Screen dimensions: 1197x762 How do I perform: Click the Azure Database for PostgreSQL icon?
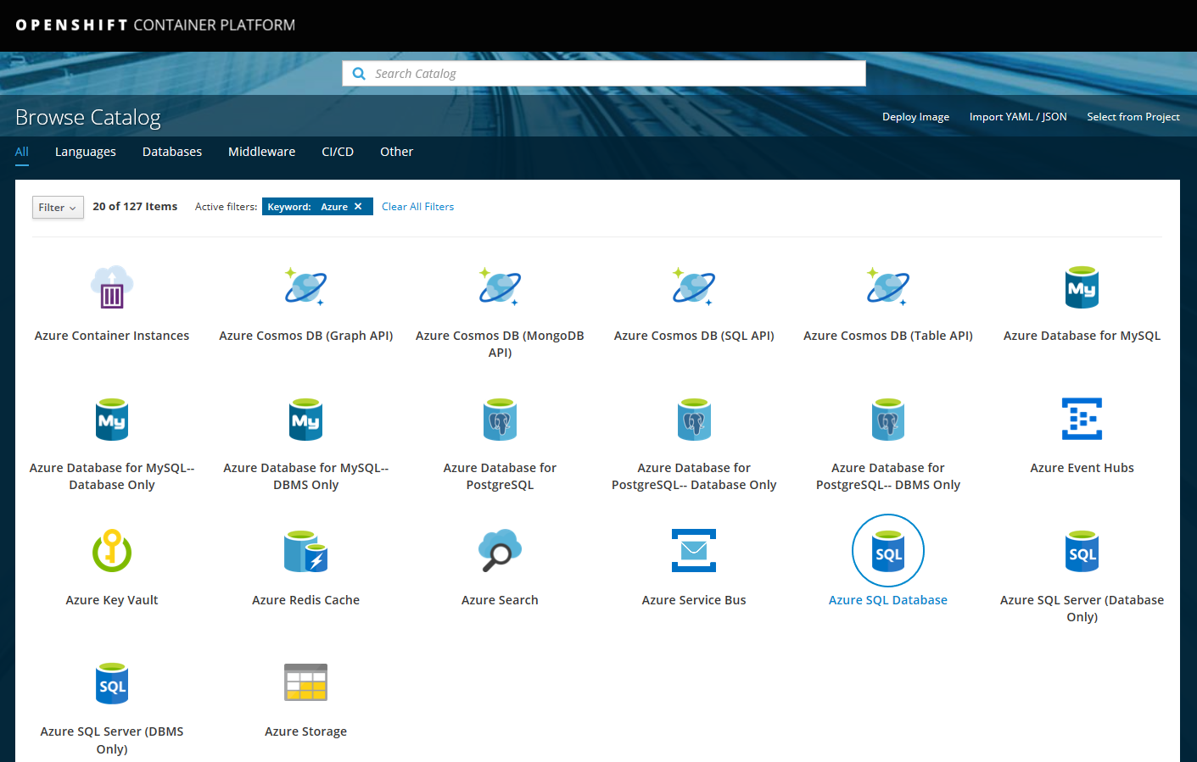tap(500, 420)
